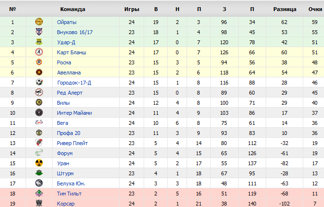This screenshot has height=207, width=324.
Task: Open the Ред Алерт team link
Action: coord(69,93)
